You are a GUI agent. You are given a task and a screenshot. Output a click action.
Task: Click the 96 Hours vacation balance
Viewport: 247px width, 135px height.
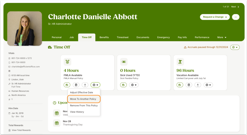pos(185,70)
